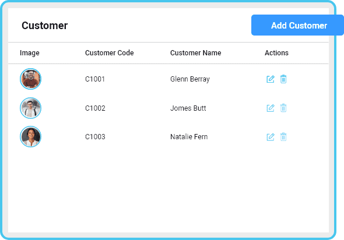Click the Add Customer button
344x240 pixels.
[x=297, y=25]
